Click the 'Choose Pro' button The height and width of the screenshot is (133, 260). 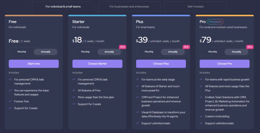click(x=224, y=64)
